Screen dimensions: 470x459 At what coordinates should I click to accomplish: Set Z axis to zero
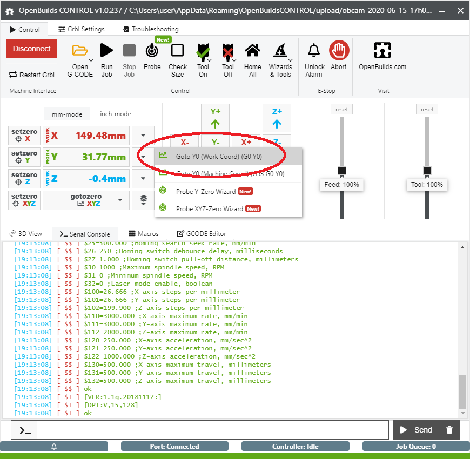pos(24,178)
